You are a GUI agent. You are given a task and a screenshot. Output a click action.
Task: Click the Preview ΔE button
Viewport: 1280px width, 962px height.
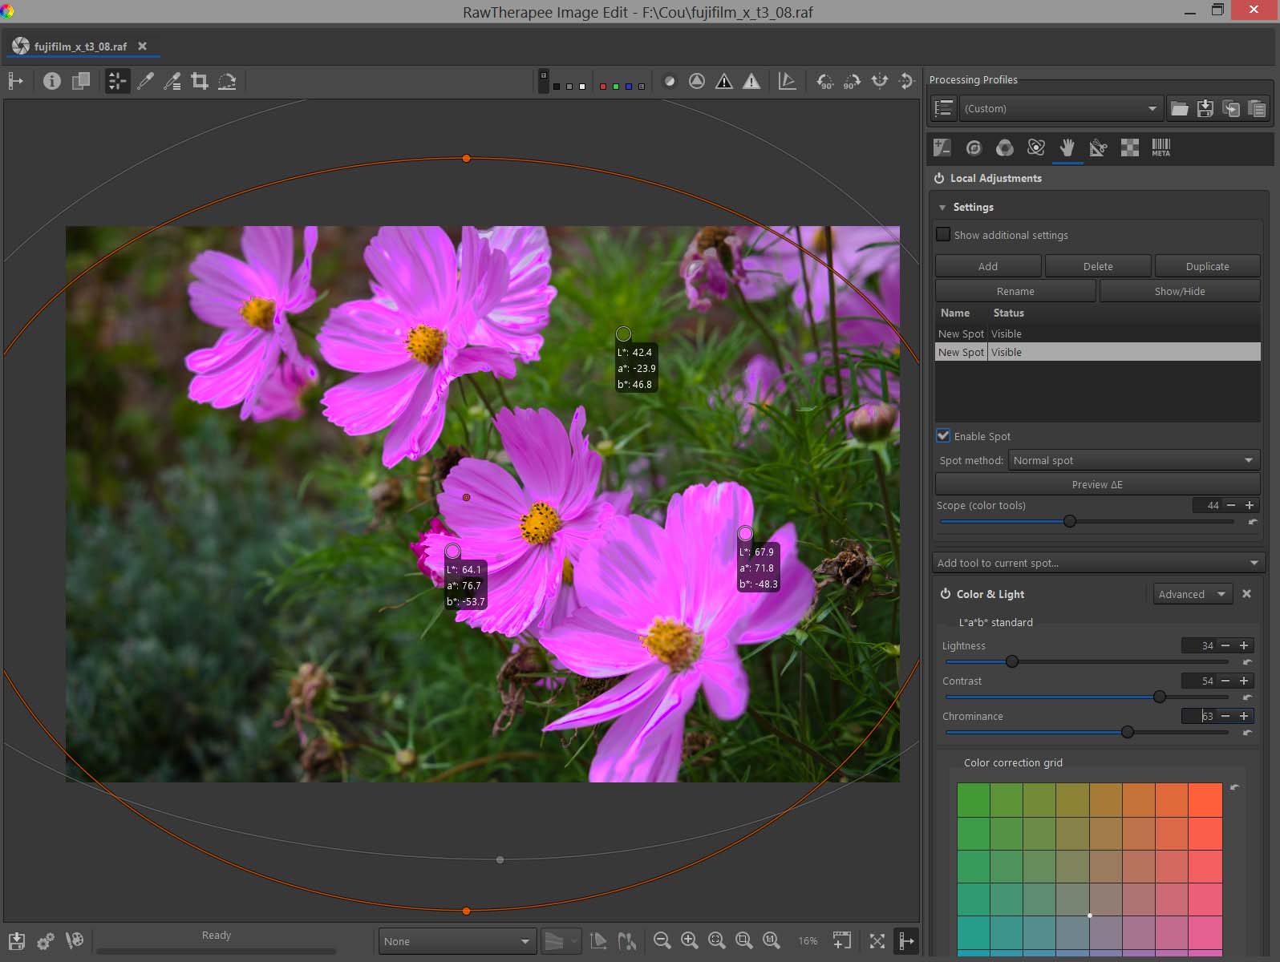(1097, 484)
